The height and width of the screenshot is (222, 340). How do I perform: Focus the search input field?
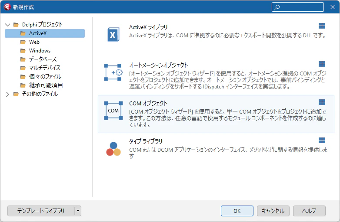298,7
